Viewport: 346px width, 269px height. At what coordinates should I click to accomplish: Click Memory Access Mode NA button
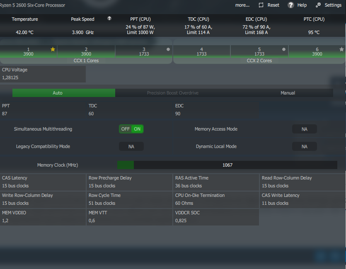click(x=305, y=129)
